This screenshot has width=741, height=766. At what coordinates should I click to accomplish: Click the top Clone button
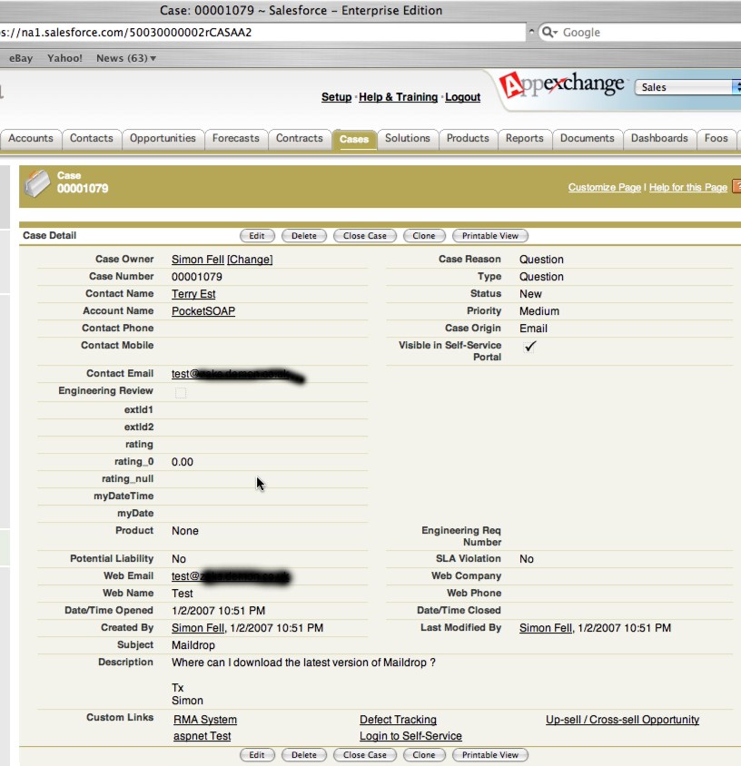point(424,235)
